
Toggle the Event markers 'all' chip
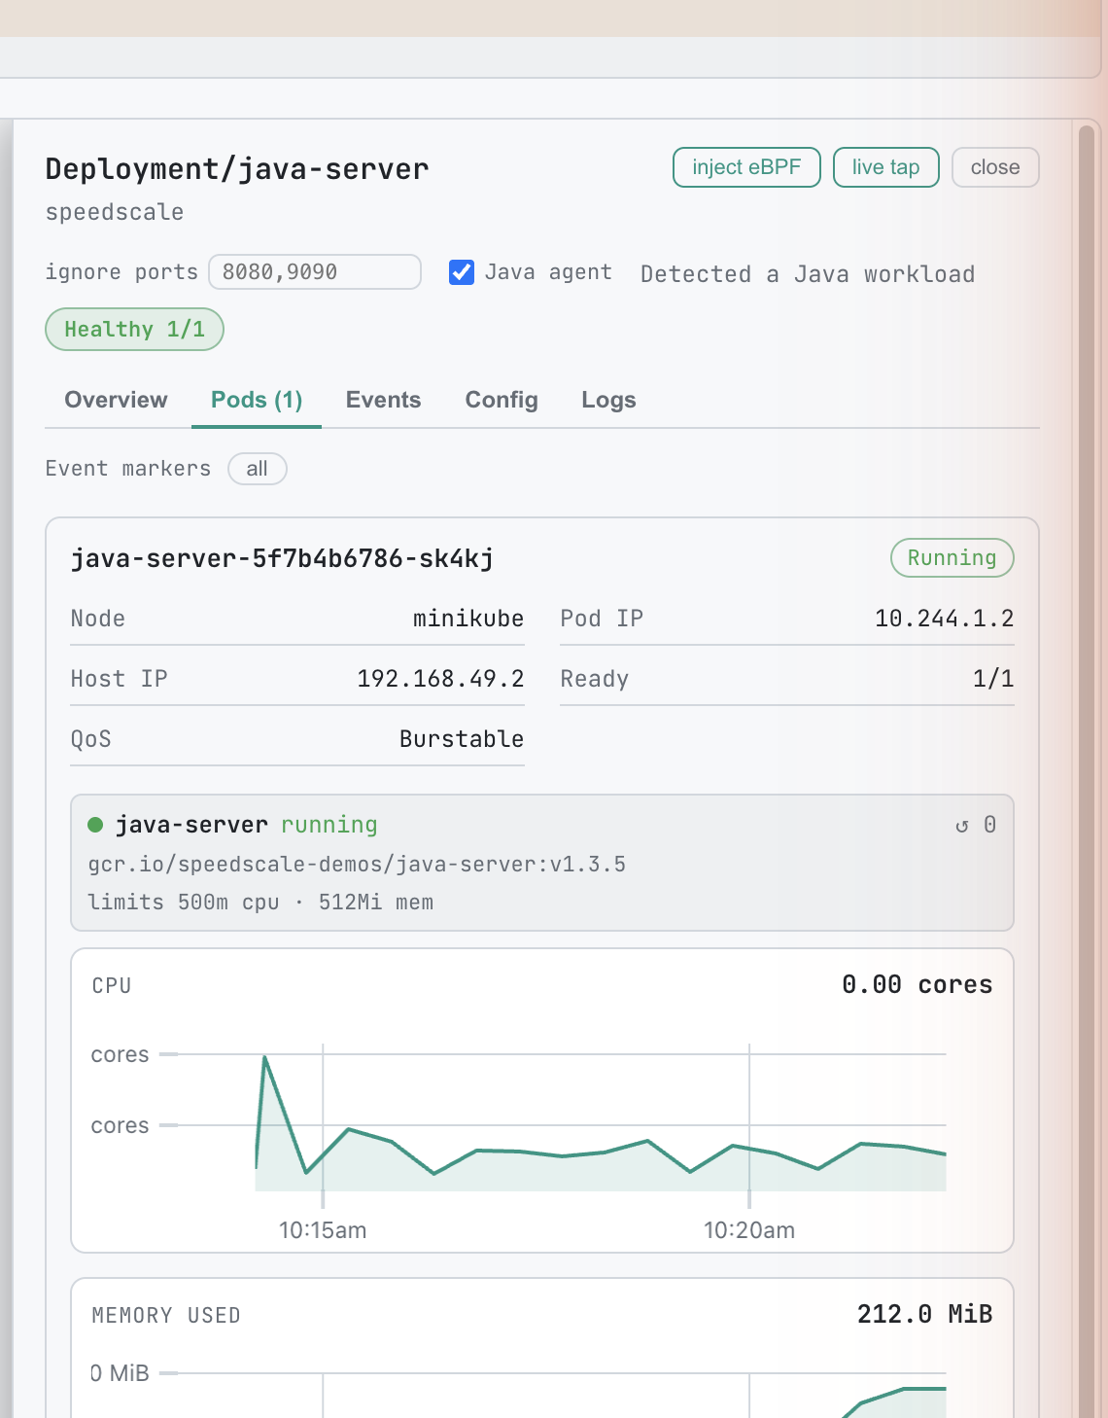pyautogui.click(x=257, y=469)
